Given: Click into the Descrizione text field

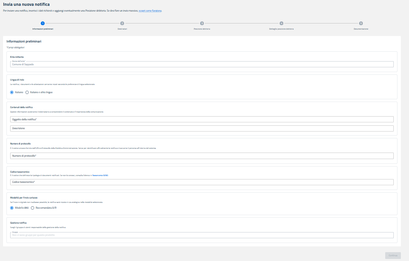Looking at the screenshot, I should tap(202, 128).
